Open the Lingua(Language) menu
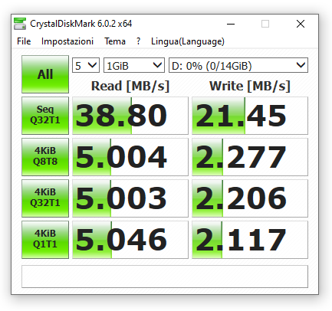 point(188,41)
